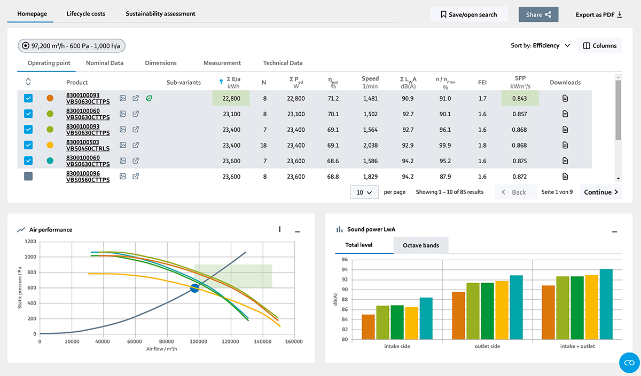Uncheck the 23,100 kWh row checkbox
Image resolution: width=641 pixels, height=376 pixels.
tap(28, 114)
